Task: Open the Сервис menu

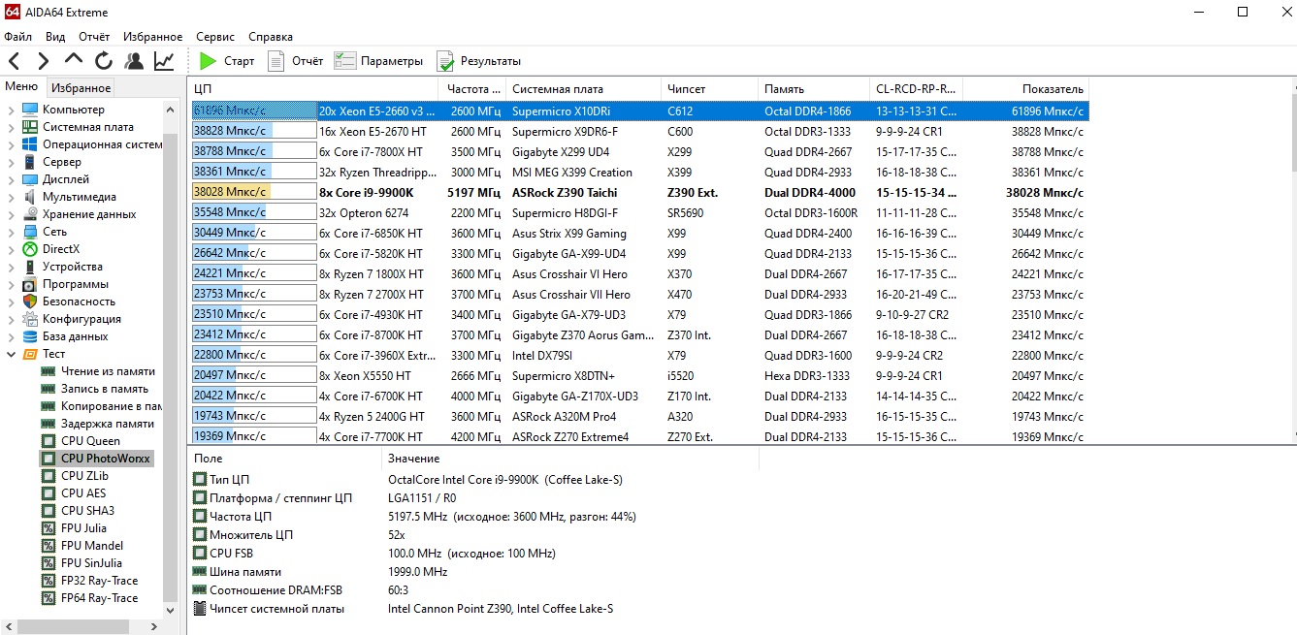Action: tap(215, 37)
